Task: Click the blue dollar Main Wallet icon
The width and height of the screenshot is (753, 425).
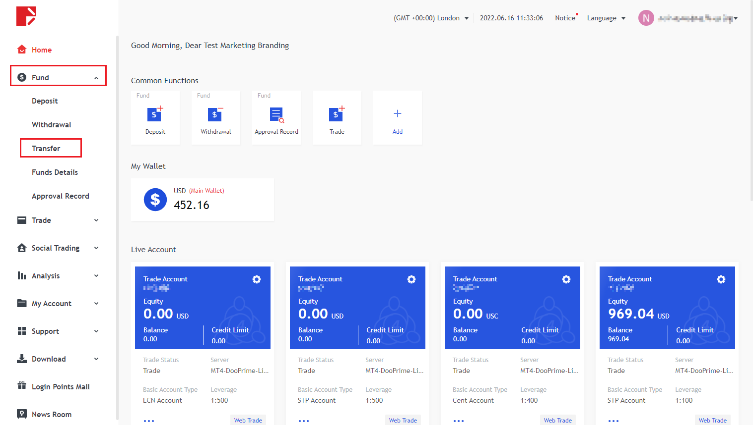Action: tap(155, 200)
